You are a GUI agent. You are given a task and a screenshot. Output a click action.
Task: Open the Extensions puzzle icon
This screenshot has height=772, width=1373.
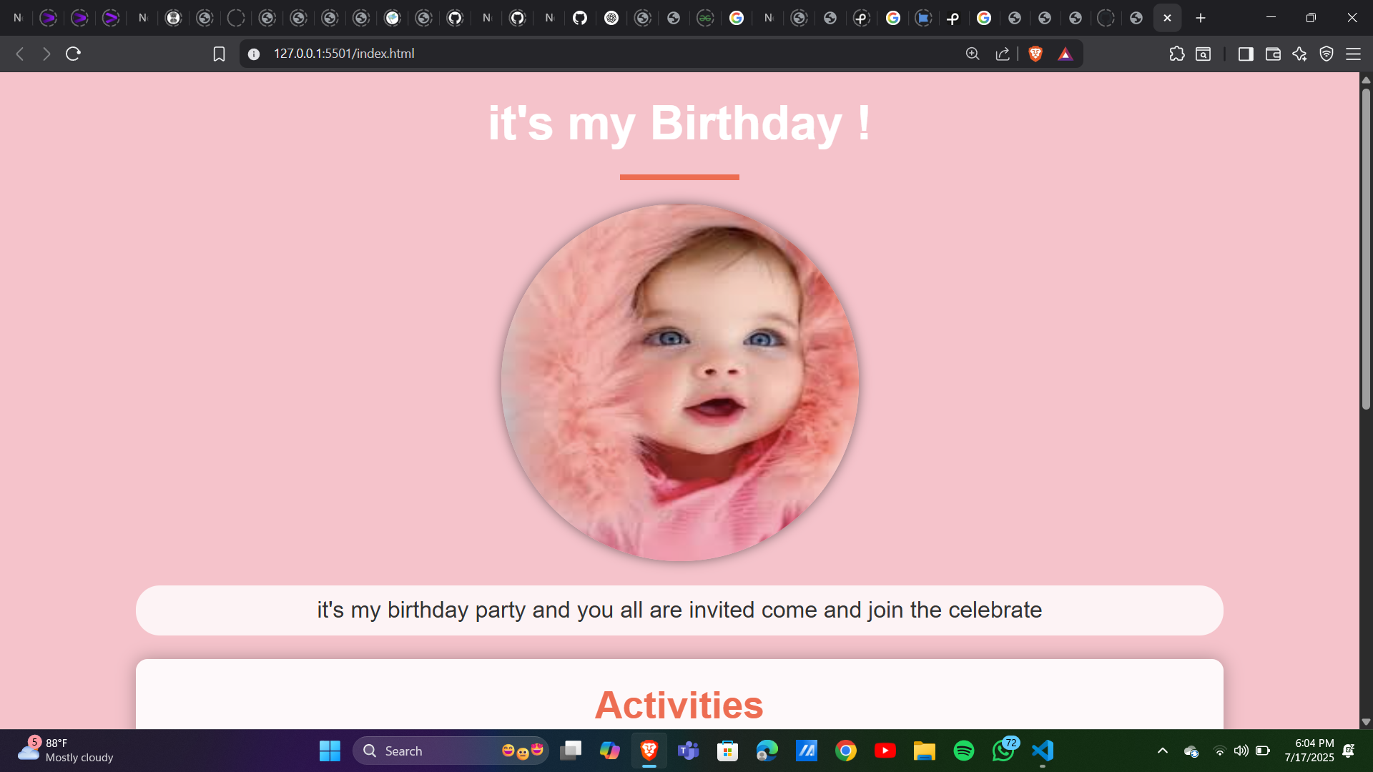(1177, 54)
